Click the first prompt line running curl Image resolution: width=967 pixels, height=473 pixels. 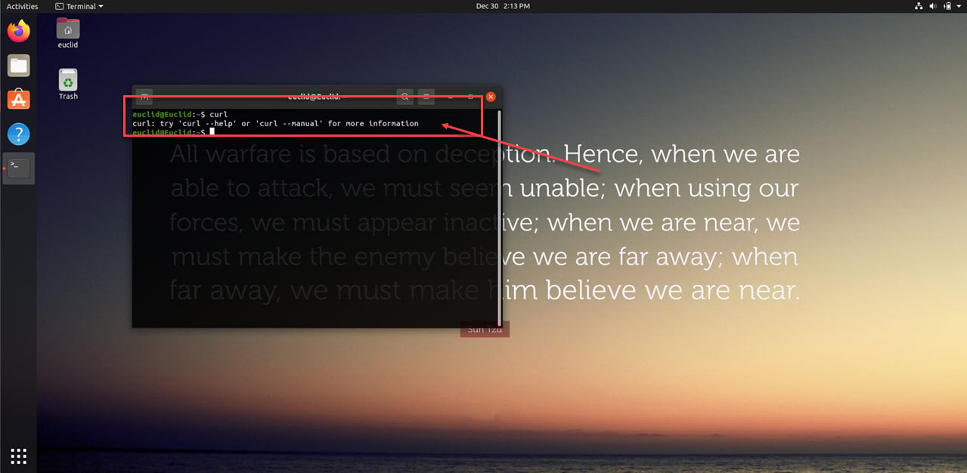[180, 114]
